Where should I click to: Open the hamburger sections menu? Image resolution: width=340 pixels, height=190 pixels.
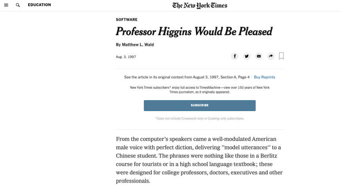point(5,5)
